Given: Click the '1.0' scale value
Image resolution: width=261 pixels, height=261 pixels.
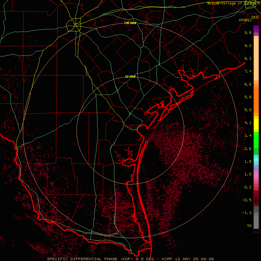Looking at the screenshot, I should point(248,174).
